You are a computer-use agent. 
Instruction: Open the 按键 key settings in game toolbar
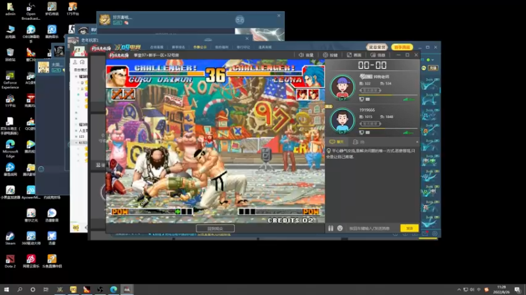pos(330,55)
